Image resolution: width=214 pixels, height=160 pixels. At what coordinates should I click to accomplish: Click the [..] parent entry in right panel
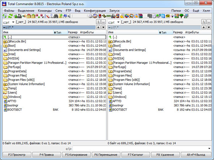tap(160, 37)
